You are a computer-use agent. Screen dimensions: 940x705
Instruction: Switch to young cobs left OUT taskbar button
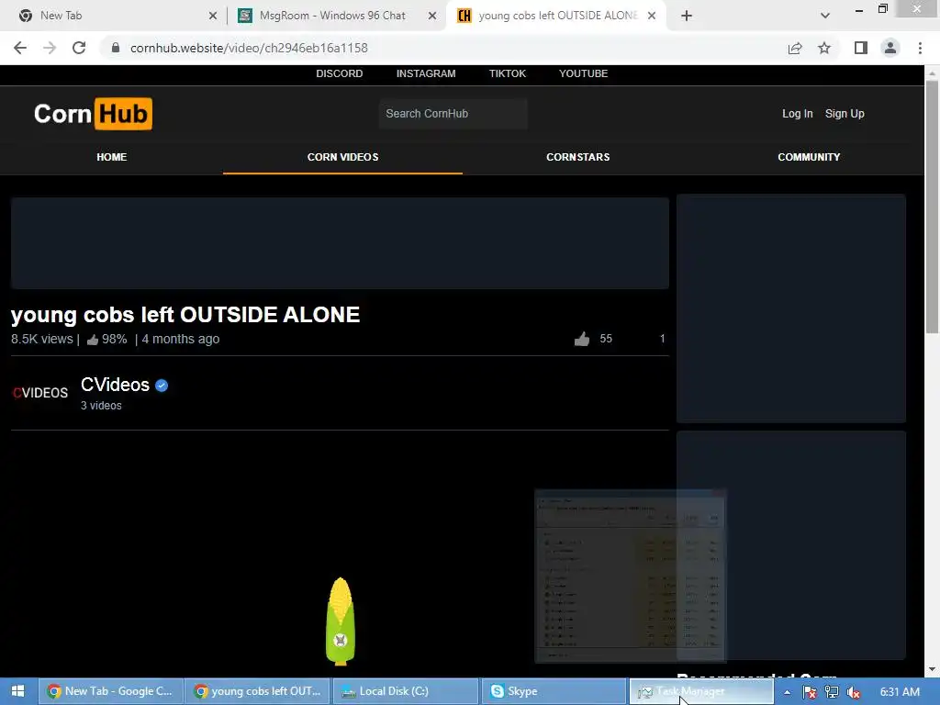click(x=258, y=691)
